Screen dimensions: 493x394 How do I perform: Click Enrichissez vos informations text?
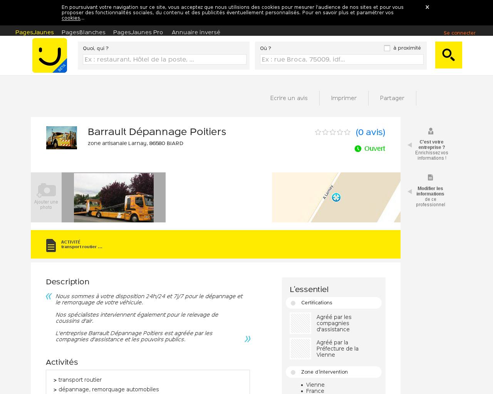[x=432, y=155]
